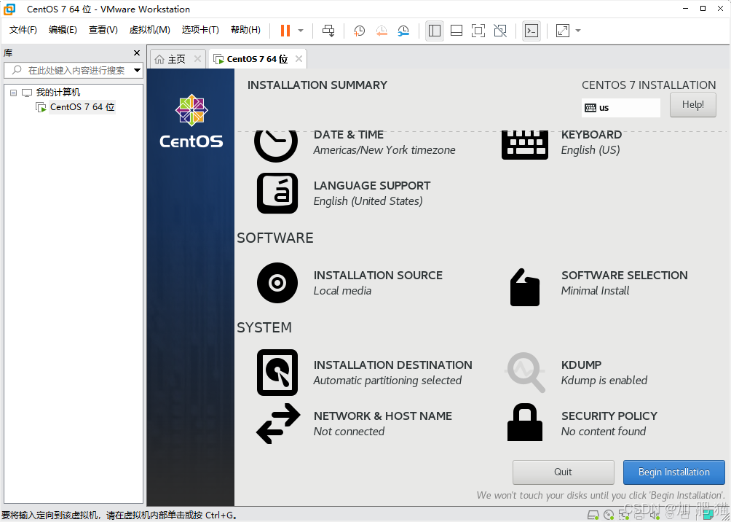731x522 pixels.
Task: Click the send Ctrl+Alt+Del toolbar icon
Action: 328,31
